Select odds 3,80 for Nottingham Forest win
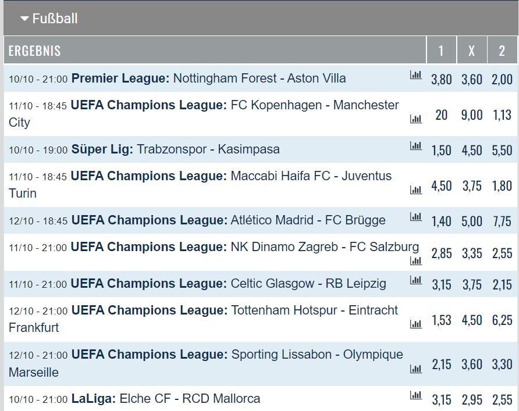 tap(442, 79)
